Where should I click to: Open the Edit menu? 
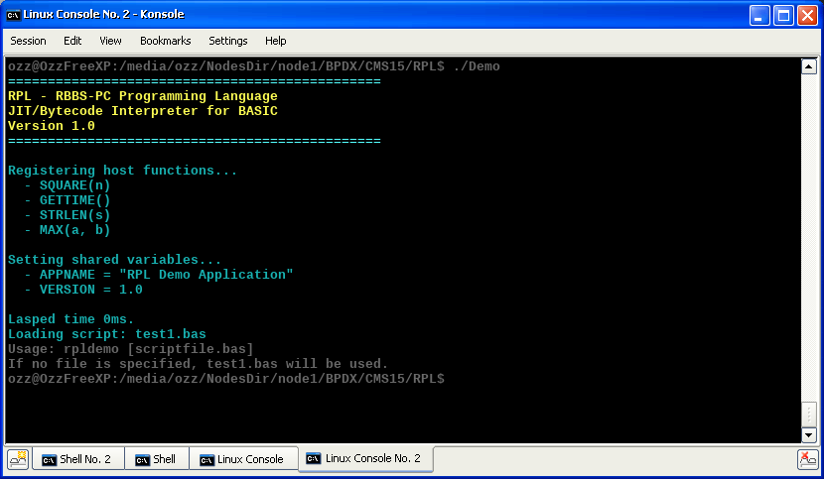tap(72, 41)
